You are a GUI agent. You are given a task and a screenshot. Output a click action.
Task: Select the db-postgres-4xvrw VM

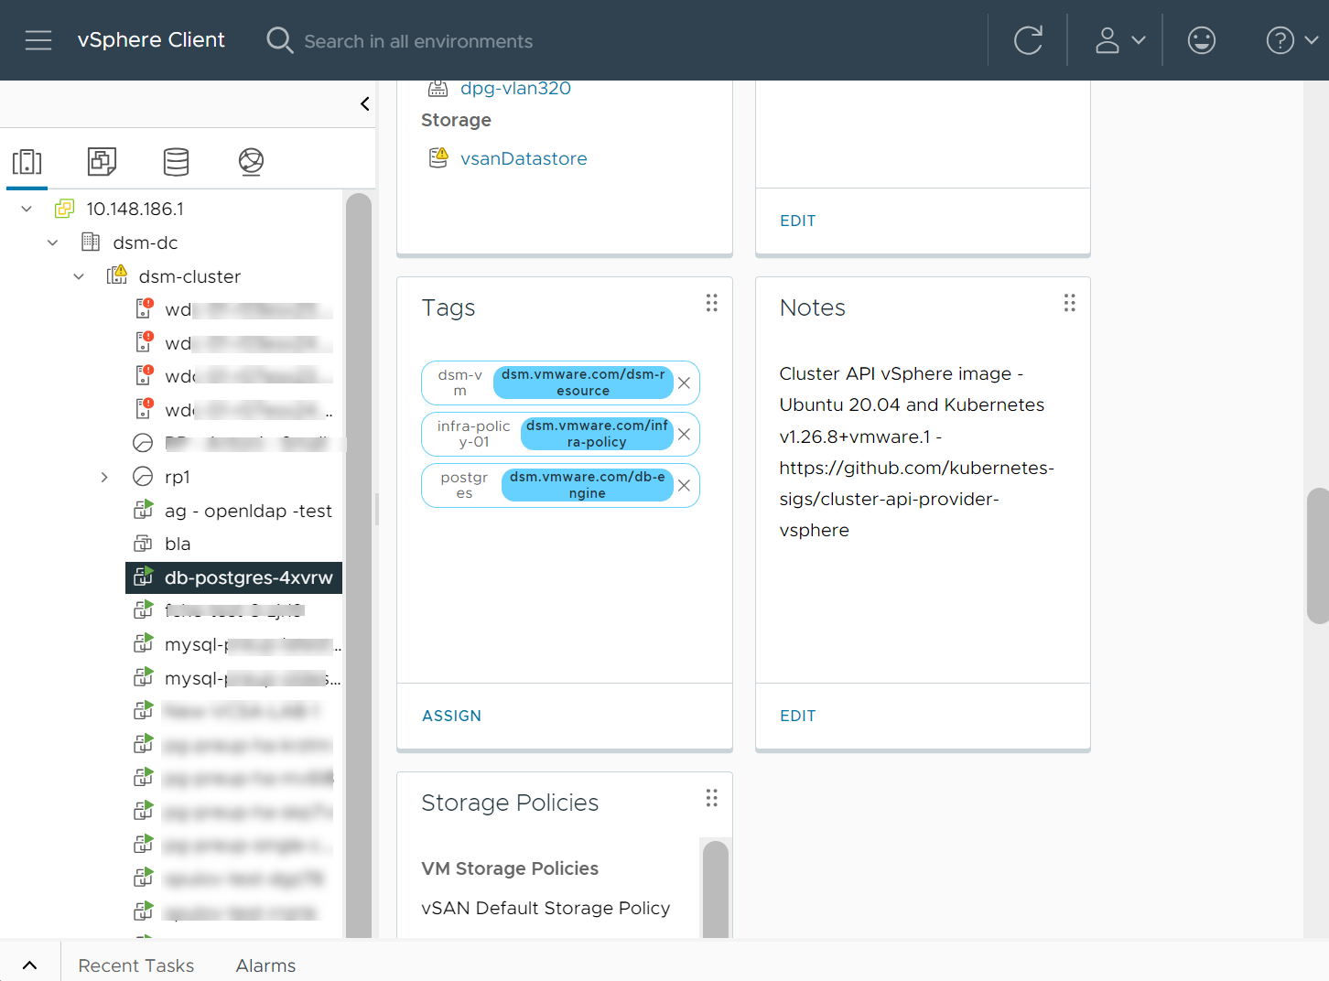(x=248, y=577)
